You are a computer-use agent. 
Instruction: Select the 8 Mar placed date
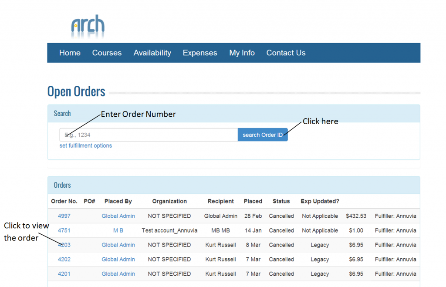coord(253,245)
